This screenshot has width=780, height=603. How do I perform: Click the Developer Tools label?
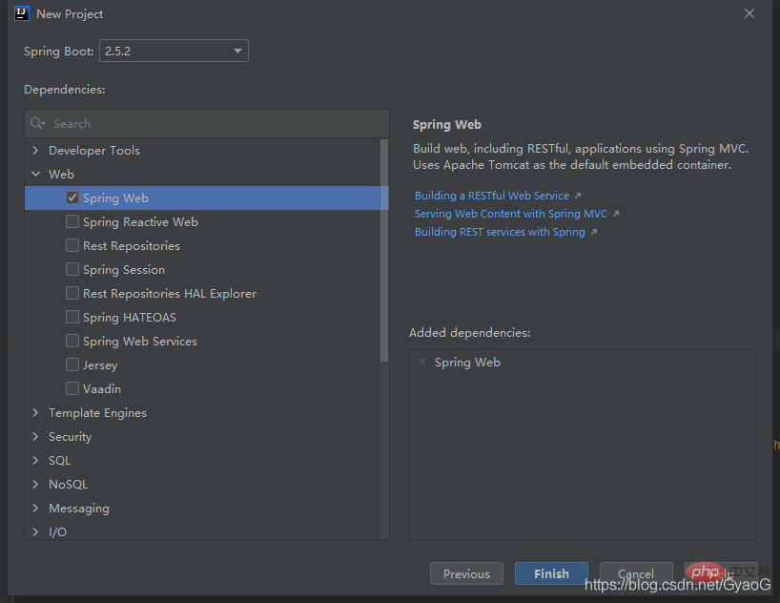94,151
